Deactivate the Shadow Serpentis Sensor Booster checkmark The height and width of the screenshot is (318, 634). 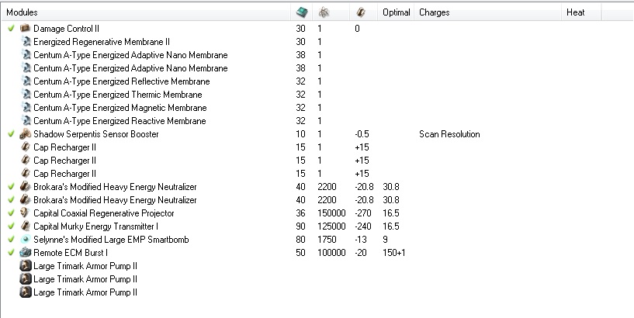click(x=11, y=134)
